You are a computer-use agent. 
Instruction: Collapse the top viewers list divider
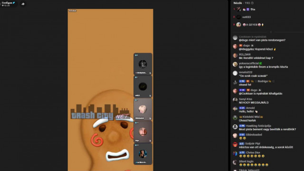(271, 32)
